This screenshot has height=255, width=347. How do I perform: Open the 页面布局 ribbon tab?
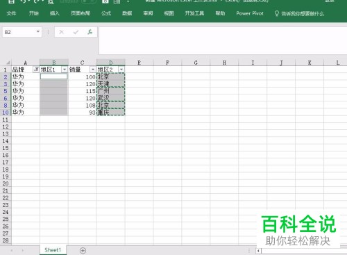tap(81, 13)
